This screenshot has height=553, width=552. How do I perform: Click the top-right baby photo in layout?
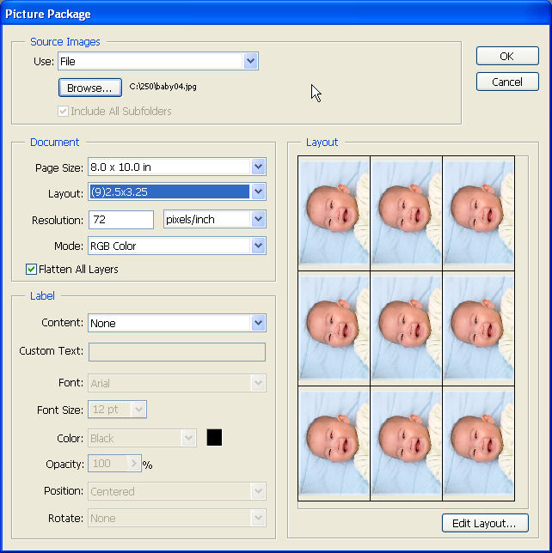coord(478,212)
